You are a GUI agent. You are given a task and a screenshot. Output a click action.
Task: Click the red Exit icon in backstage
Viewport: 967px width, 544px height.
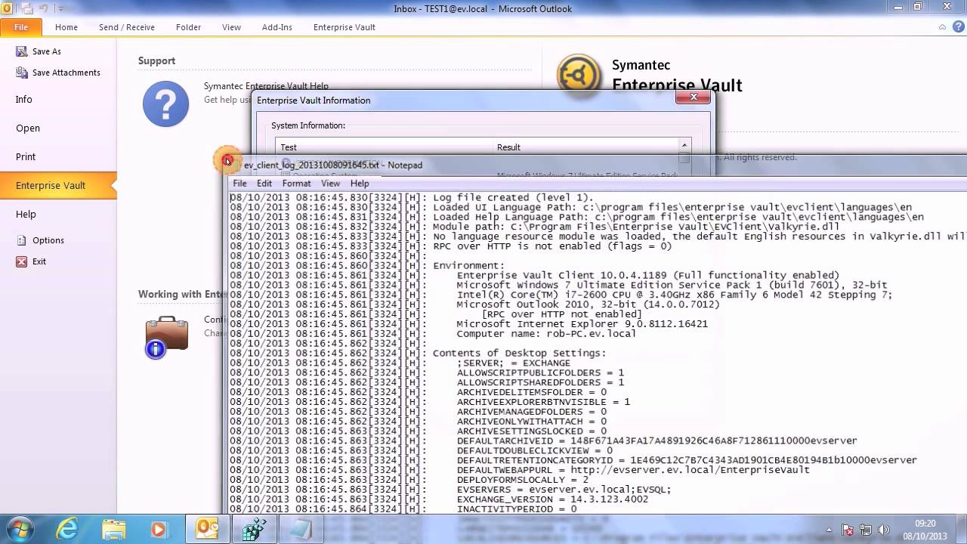(22, 261)
